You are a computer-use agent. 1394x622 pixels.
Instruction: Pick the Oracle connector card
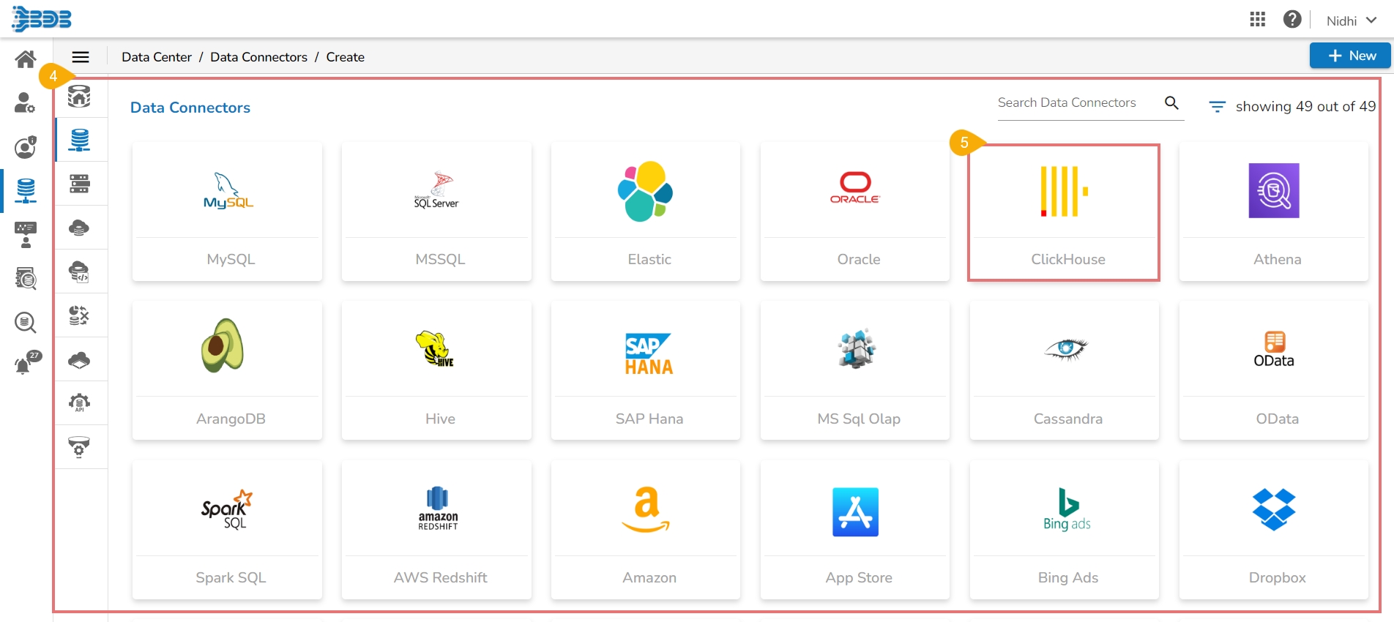[x=855, y=212]
